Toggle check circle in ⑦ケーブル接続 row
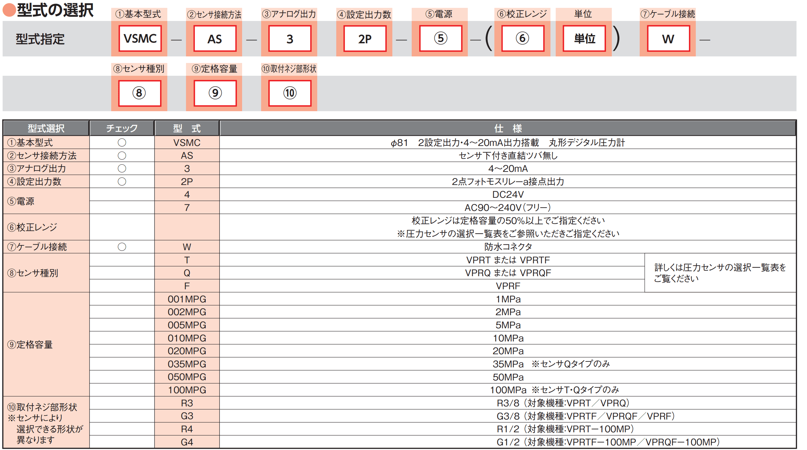Viewport: 807px width, 450px height. click(122, 247)
